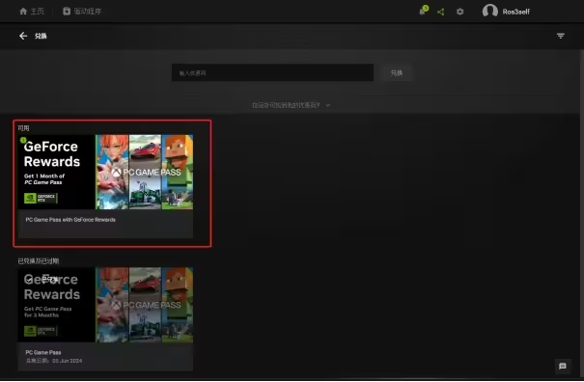
Task: Expand the where to find code question text
Action: pyautogui.click(x=286, y=105)
